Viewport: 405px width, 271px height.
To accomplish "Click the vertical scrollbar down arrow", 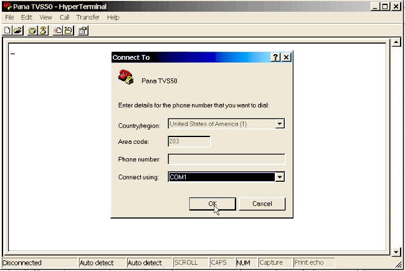I will 395,251.
